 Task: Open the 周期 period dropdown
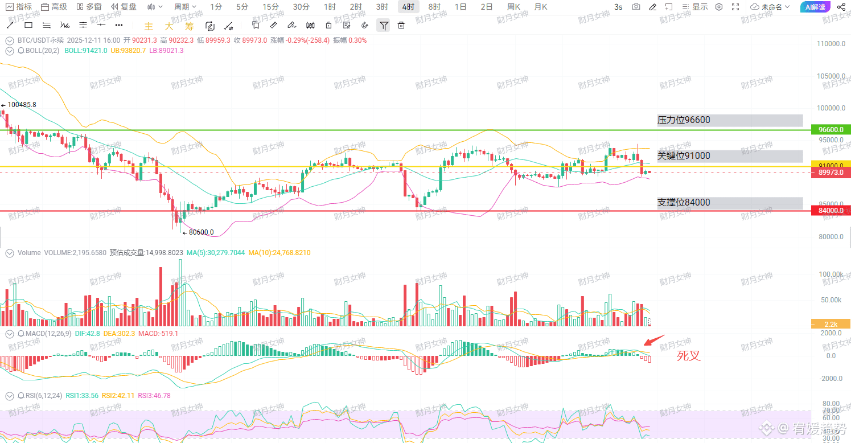(x=186, y=7)
